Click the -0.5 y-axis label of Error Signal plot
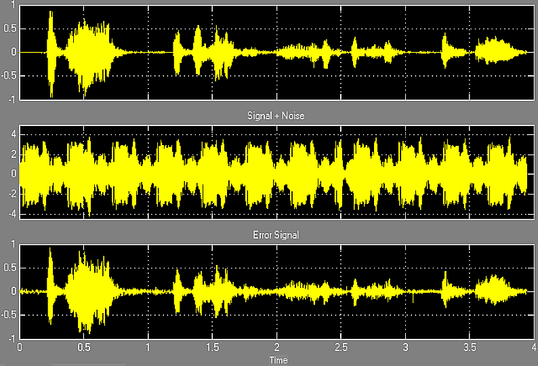Screen dimensions: 538x366 pyautogui.click(x=8, y=315)
